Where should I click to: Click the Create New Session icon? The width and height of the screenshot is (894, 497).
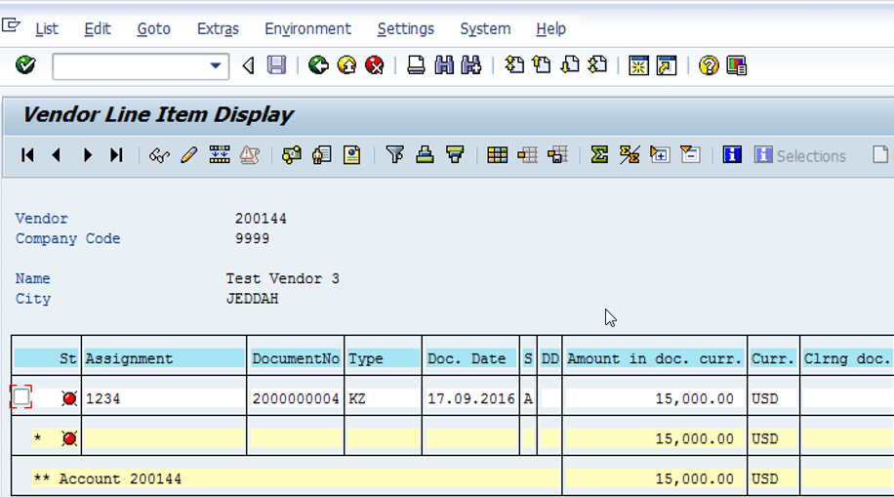(x=638, y=65)
